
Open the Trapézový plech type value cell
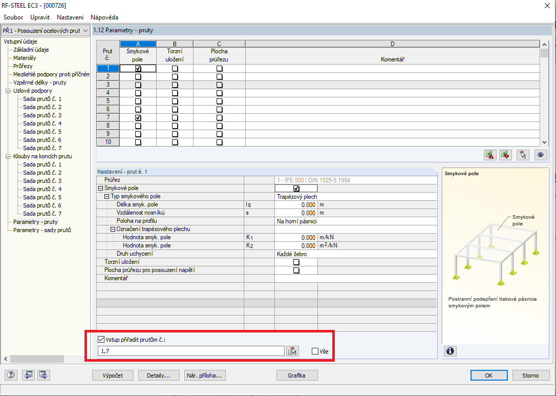[356, 197]
